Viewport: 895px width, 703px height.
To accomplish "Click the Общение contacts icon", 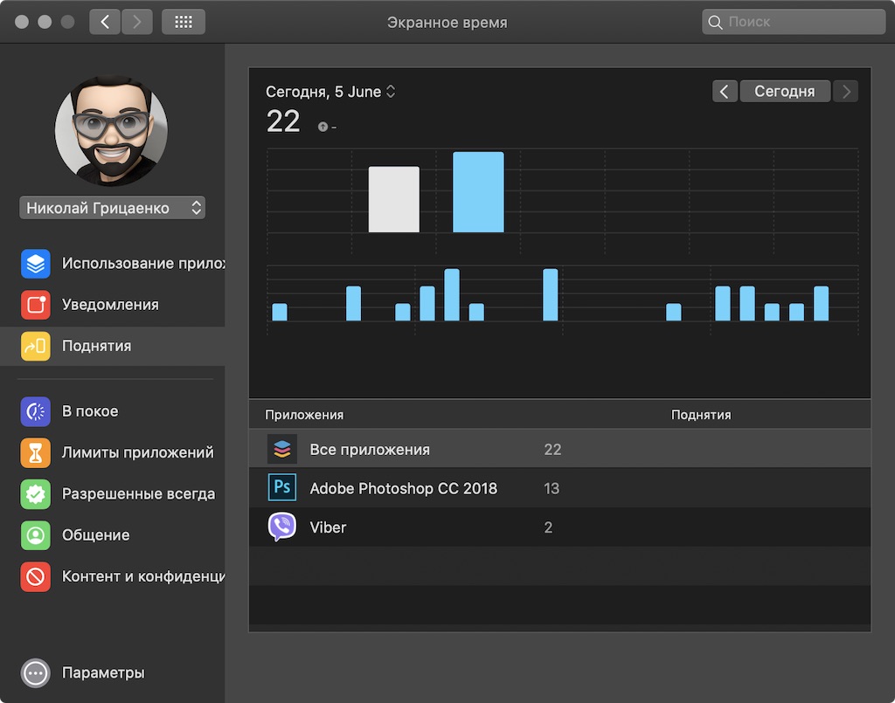I will pyautogui.click(x=35, y=535).
